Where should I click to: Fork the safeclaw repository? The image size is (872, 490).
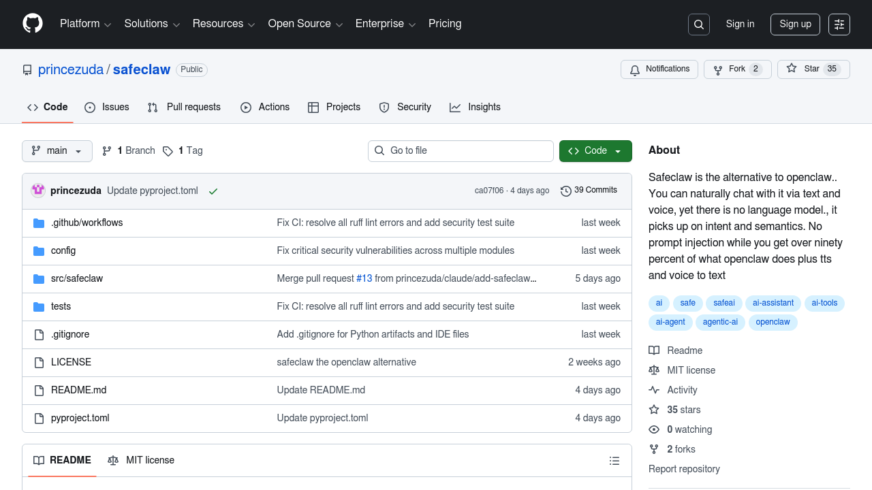pyautogui.click(x=730, y=69)
